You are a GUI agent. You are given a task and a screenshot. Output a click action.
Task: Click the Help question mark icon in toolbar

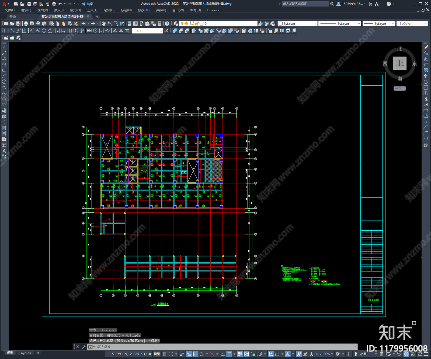coord(167,24)
